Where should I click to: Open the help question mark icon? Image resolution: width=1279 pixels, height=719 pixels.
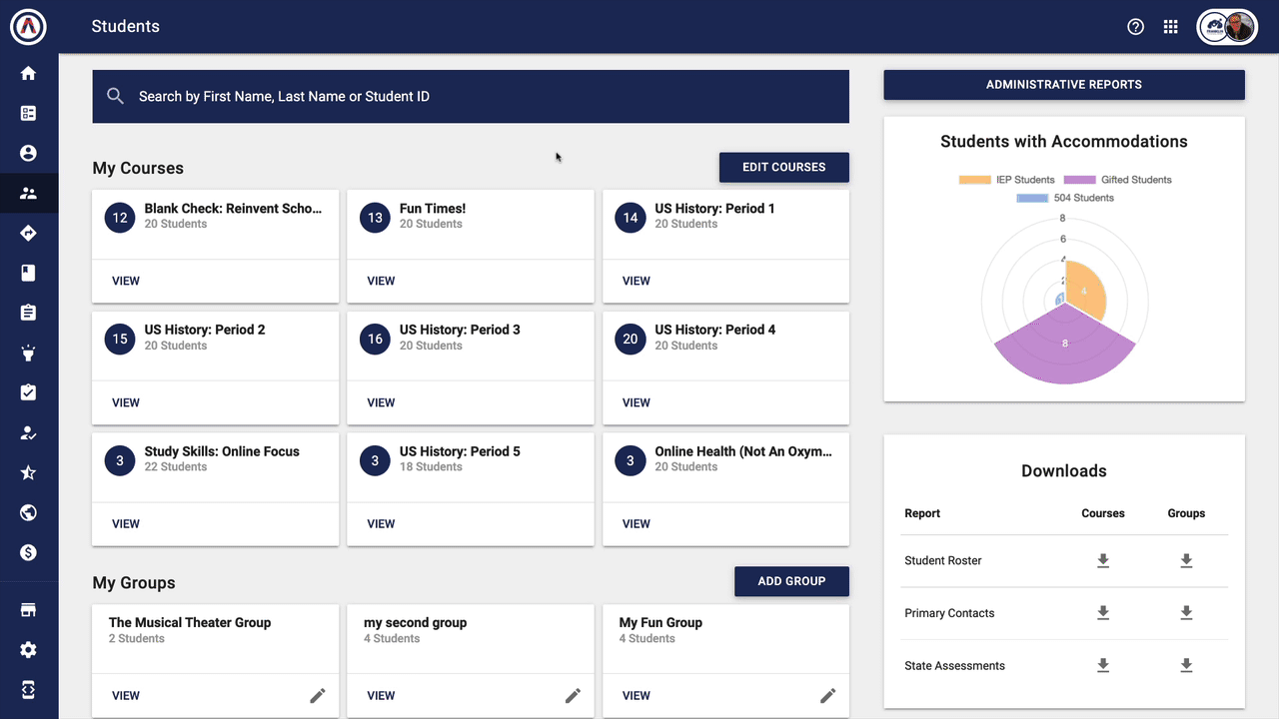coord(1135,27)
